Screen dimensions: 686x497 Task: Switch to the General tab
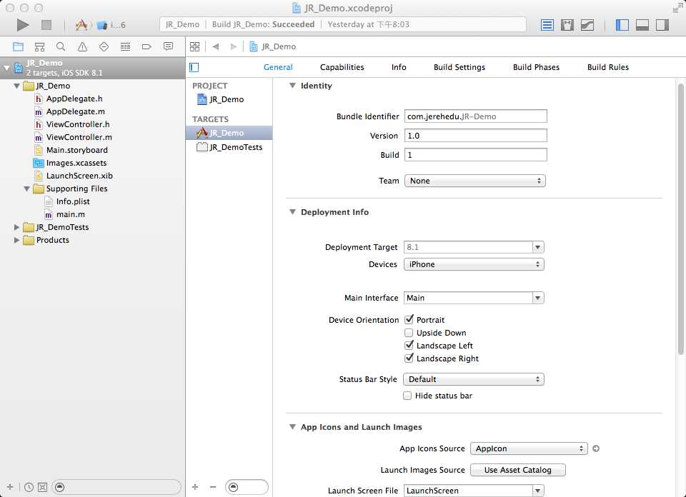click(x=278, y=67)
